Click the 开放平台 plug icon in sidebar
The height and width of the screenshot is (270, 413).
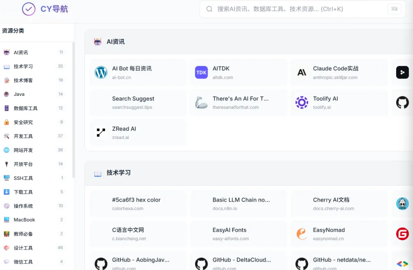click(x=7, y=164)
